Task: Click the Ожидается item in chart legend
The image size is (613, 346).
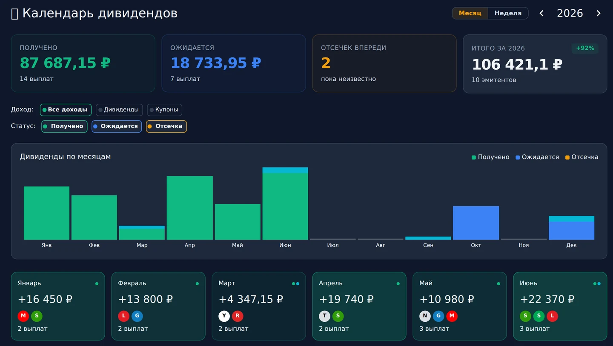Action: [x=537, y=157]
